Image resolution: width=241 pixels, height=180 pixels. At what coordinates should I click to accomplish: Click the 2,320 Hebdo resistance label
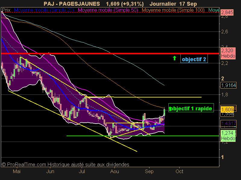pyautogui.click(x=228, y=53)
